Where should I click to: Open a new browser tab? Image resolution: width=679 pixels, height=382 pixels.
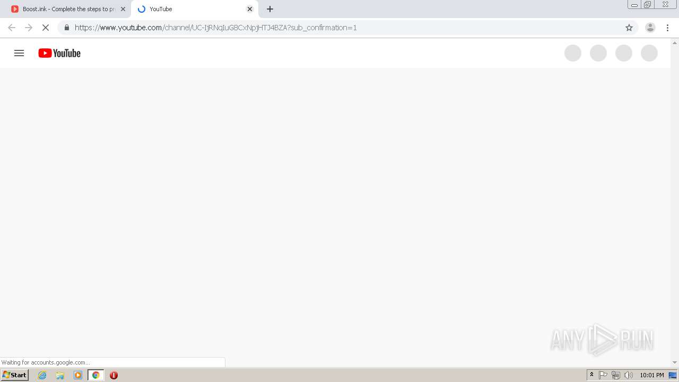(270, 9)
